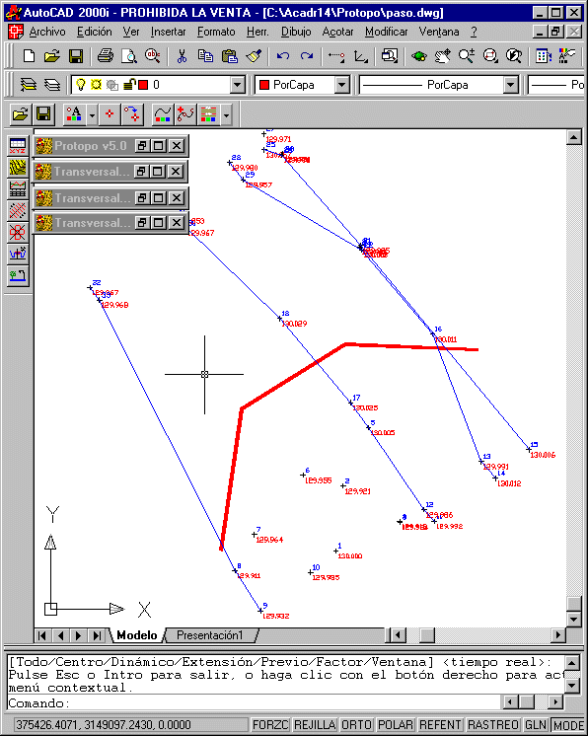Expand the layer 0 dropdown list
Image resolution: width=588 pixels, height=736 pixels.
tap(238, 85)
